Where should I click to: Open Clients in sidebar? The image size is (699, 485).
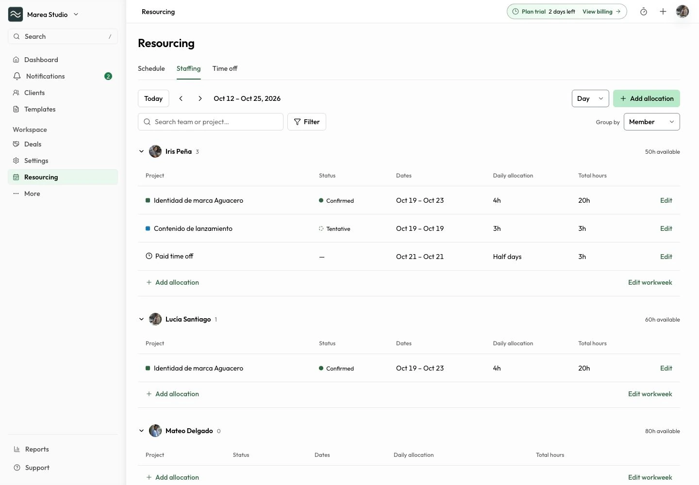click(63, 93)
